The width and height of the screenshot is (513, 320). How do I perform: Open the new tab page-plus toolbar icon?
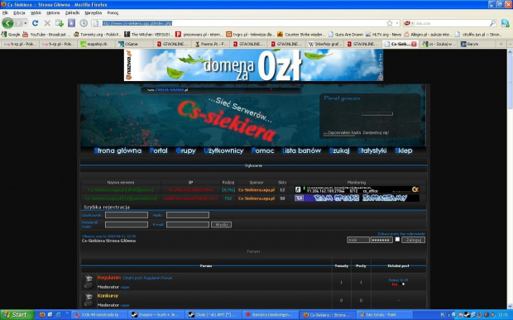[60, 23]
